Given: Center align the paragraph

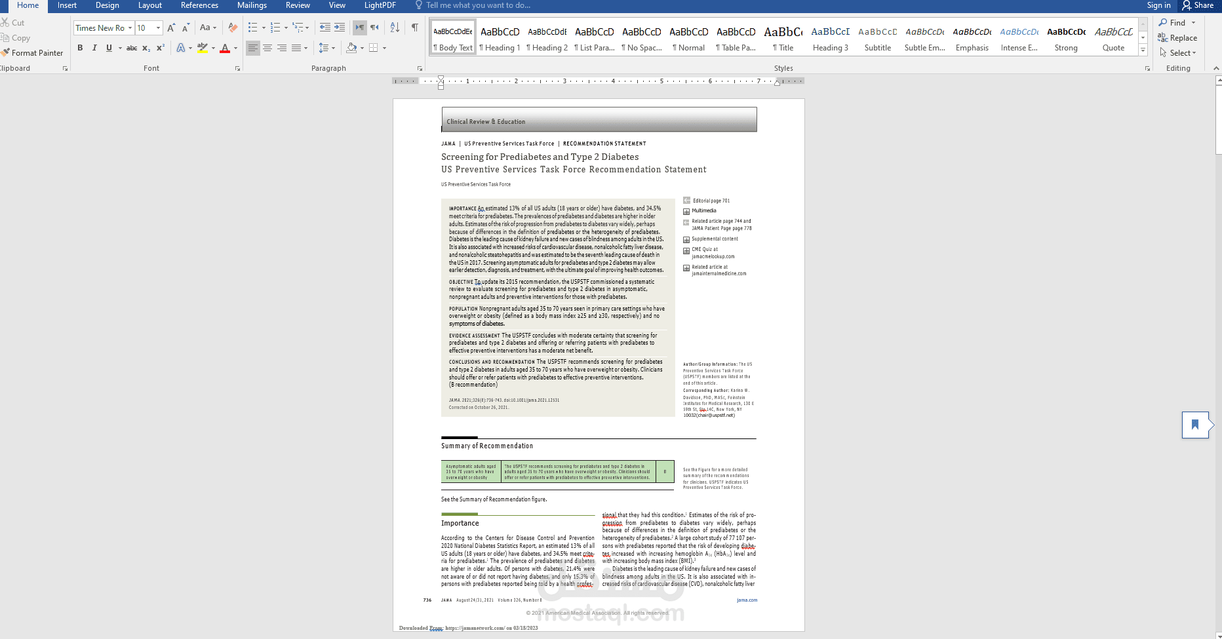Looking at the screenshot, I should pos(267,48).
